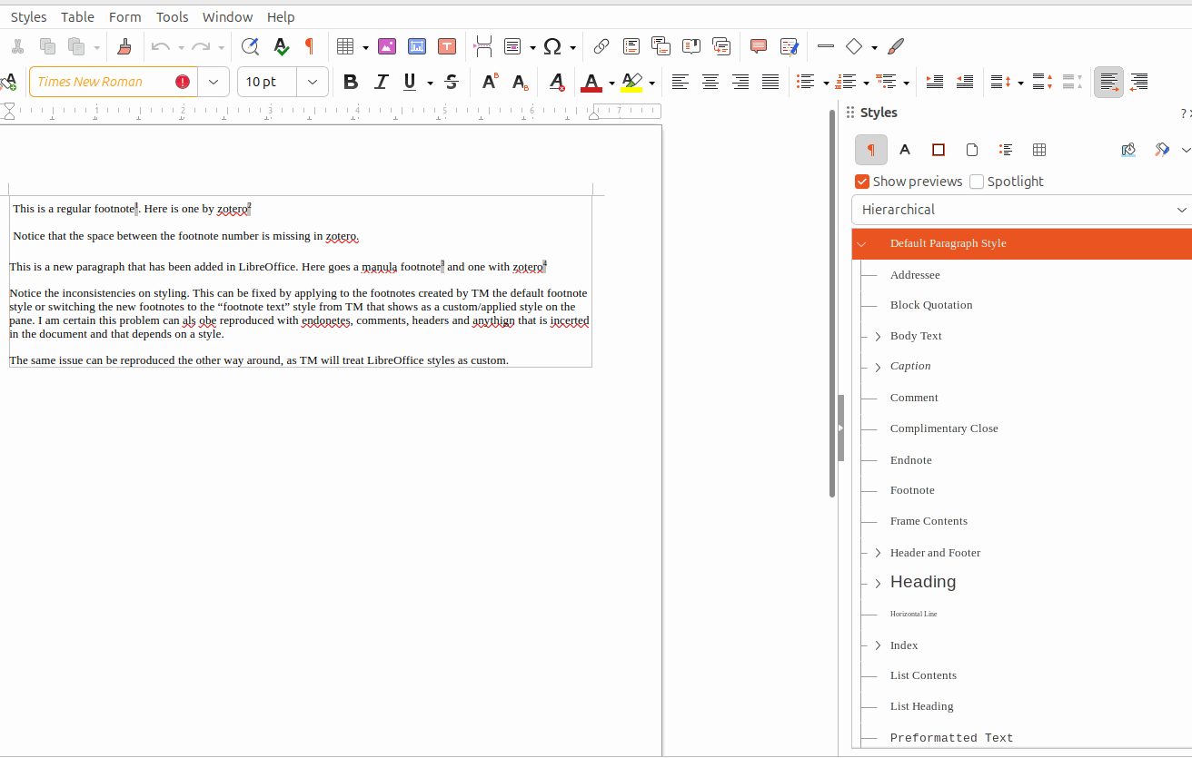Uncheck the Show previews checkbox

coord(863,182)
